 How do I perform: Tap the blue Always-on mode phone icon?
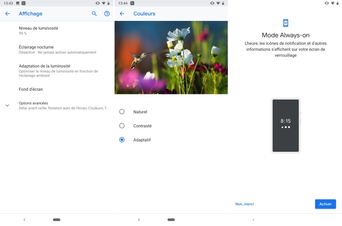pyautogui.click(x=285, y=23)
